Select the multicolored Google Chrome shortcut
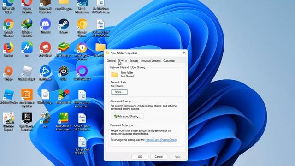Viewport: 295px width, 166px height. [x=8, y=24]
